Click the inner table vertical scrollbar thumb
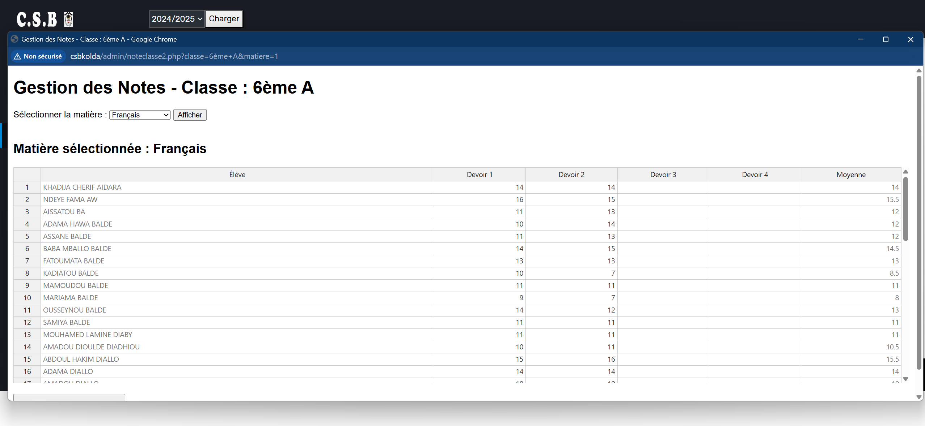 pos(905,208)
